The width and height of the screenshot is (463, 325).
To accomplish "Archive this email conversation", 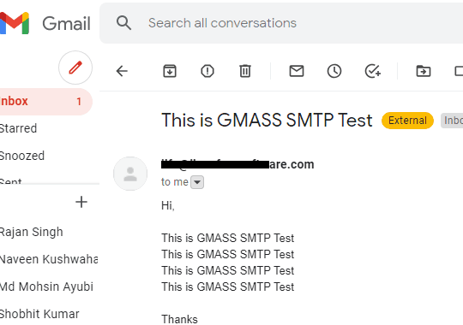I will tap(170, 71).
